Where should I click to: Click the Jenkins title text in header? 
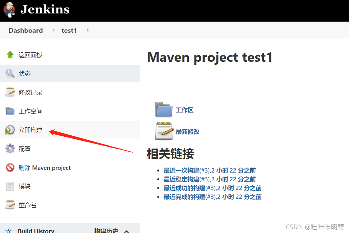point(45,9)
